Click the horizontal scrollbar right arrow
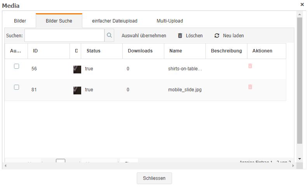 pyautogui.click(x=293, y=166)
